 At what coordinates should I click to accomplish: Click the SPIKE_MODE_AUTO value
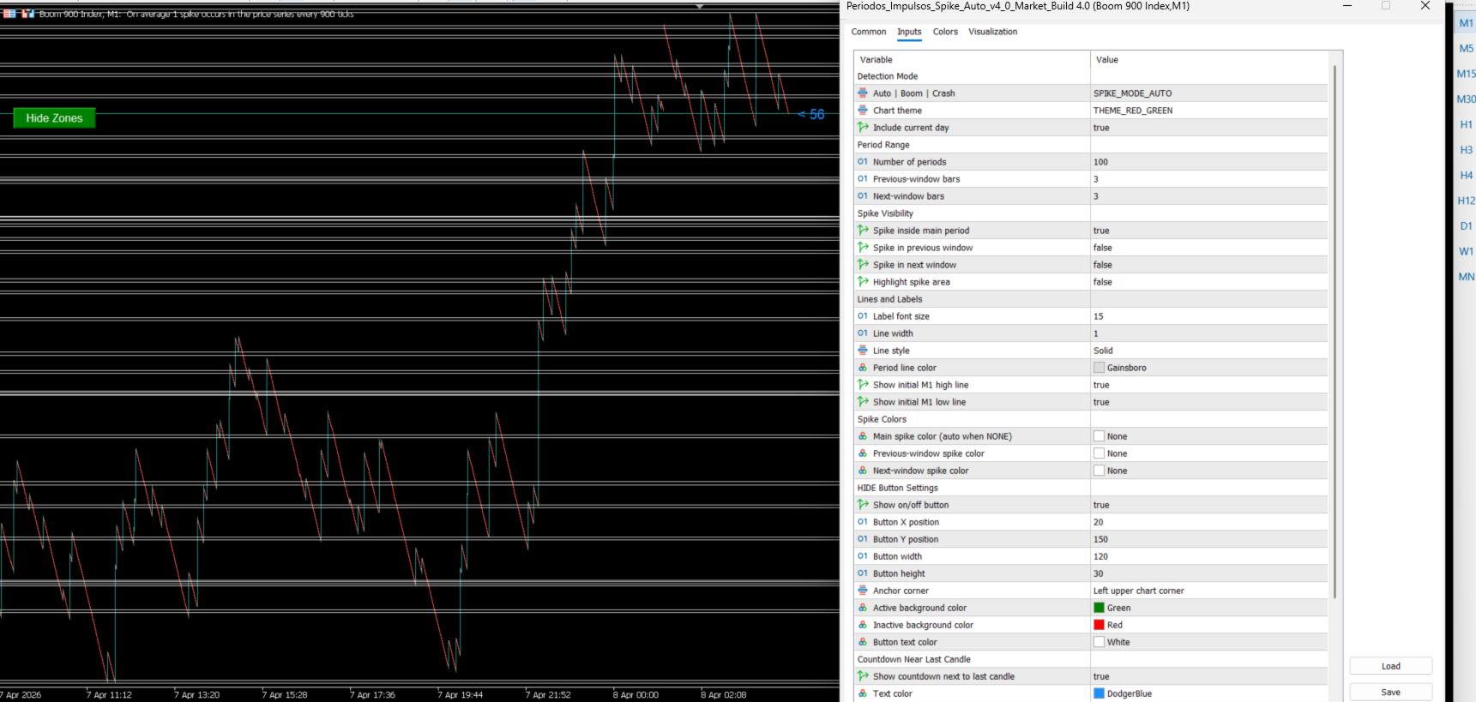(1132, 93)
